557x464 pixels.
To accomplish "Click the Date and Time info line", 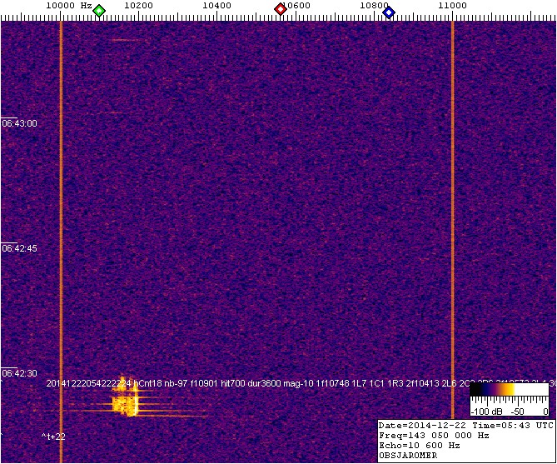I will (x=465, y=425).
